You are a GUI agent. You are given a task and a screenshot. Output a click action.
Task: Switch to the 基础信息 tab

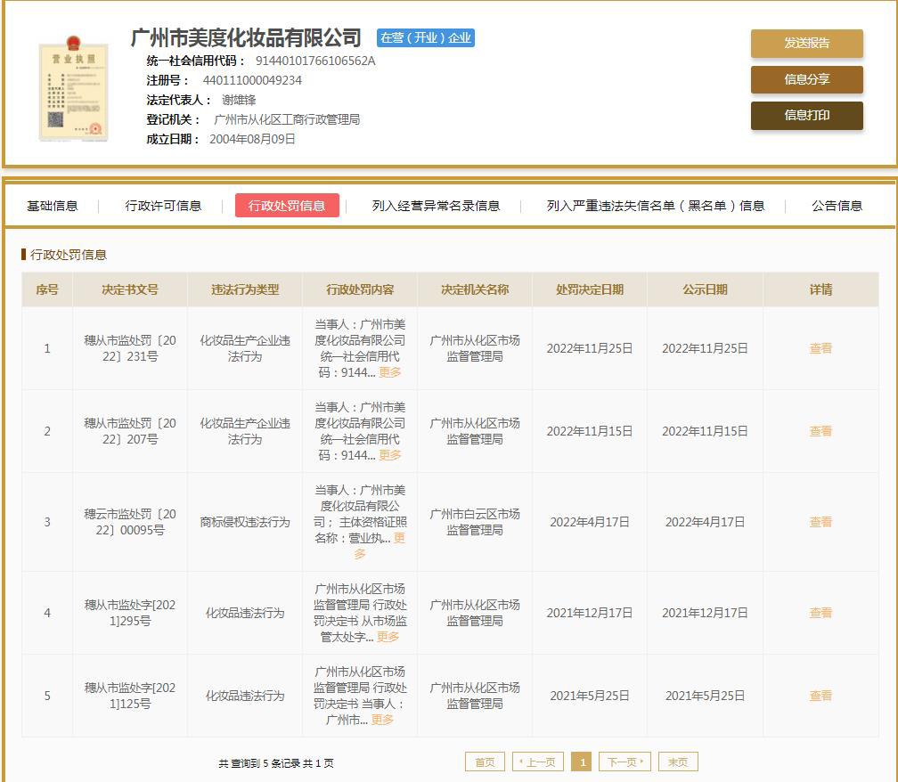(x=53, y=206)
